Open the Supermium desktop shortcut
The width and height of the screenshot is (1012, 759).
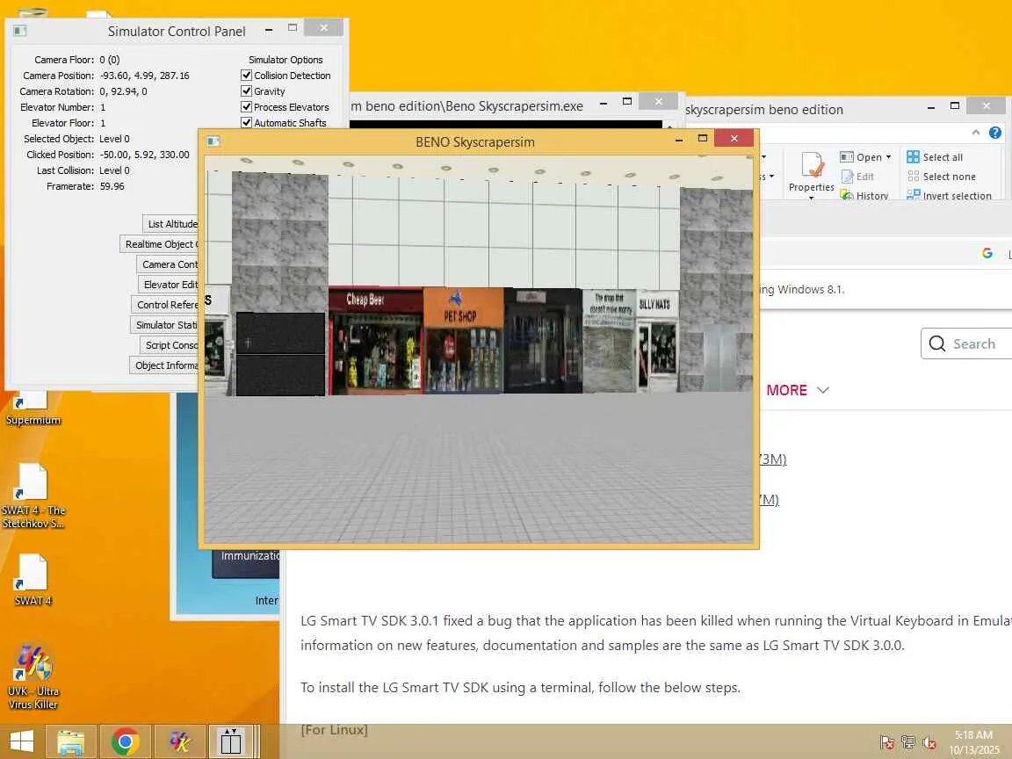pos(33,408)
